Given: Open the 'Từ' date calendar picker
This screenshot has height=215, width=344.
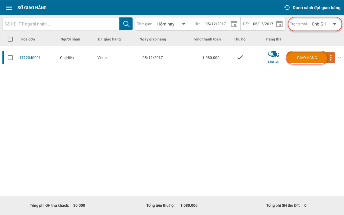Looking at the screenshot, I should click(x=234, y=24).
